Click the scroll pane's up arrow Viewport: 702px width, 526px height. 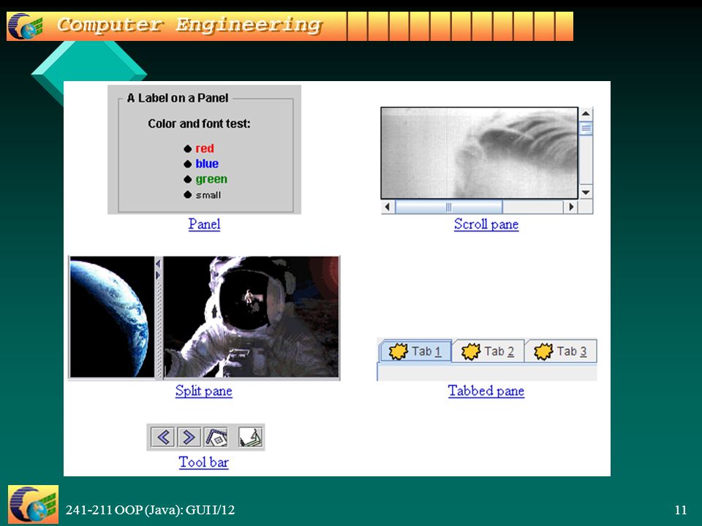point(586,114)
